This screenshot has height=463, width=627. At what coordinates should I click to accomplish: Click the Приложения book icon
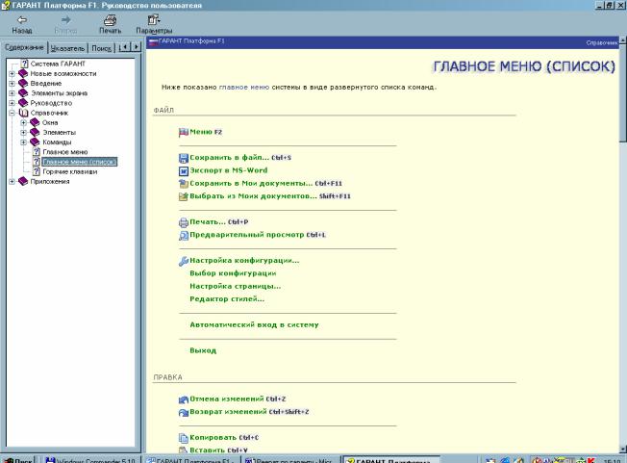[x=23, y=181]
